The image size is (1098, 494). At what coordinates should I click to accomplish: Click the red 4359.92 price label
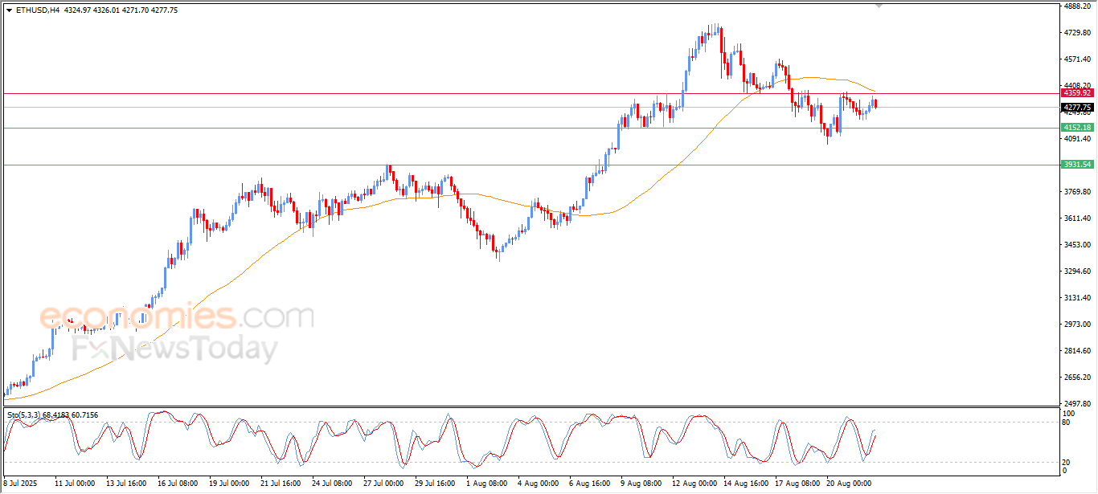(x=1077, y=93)
